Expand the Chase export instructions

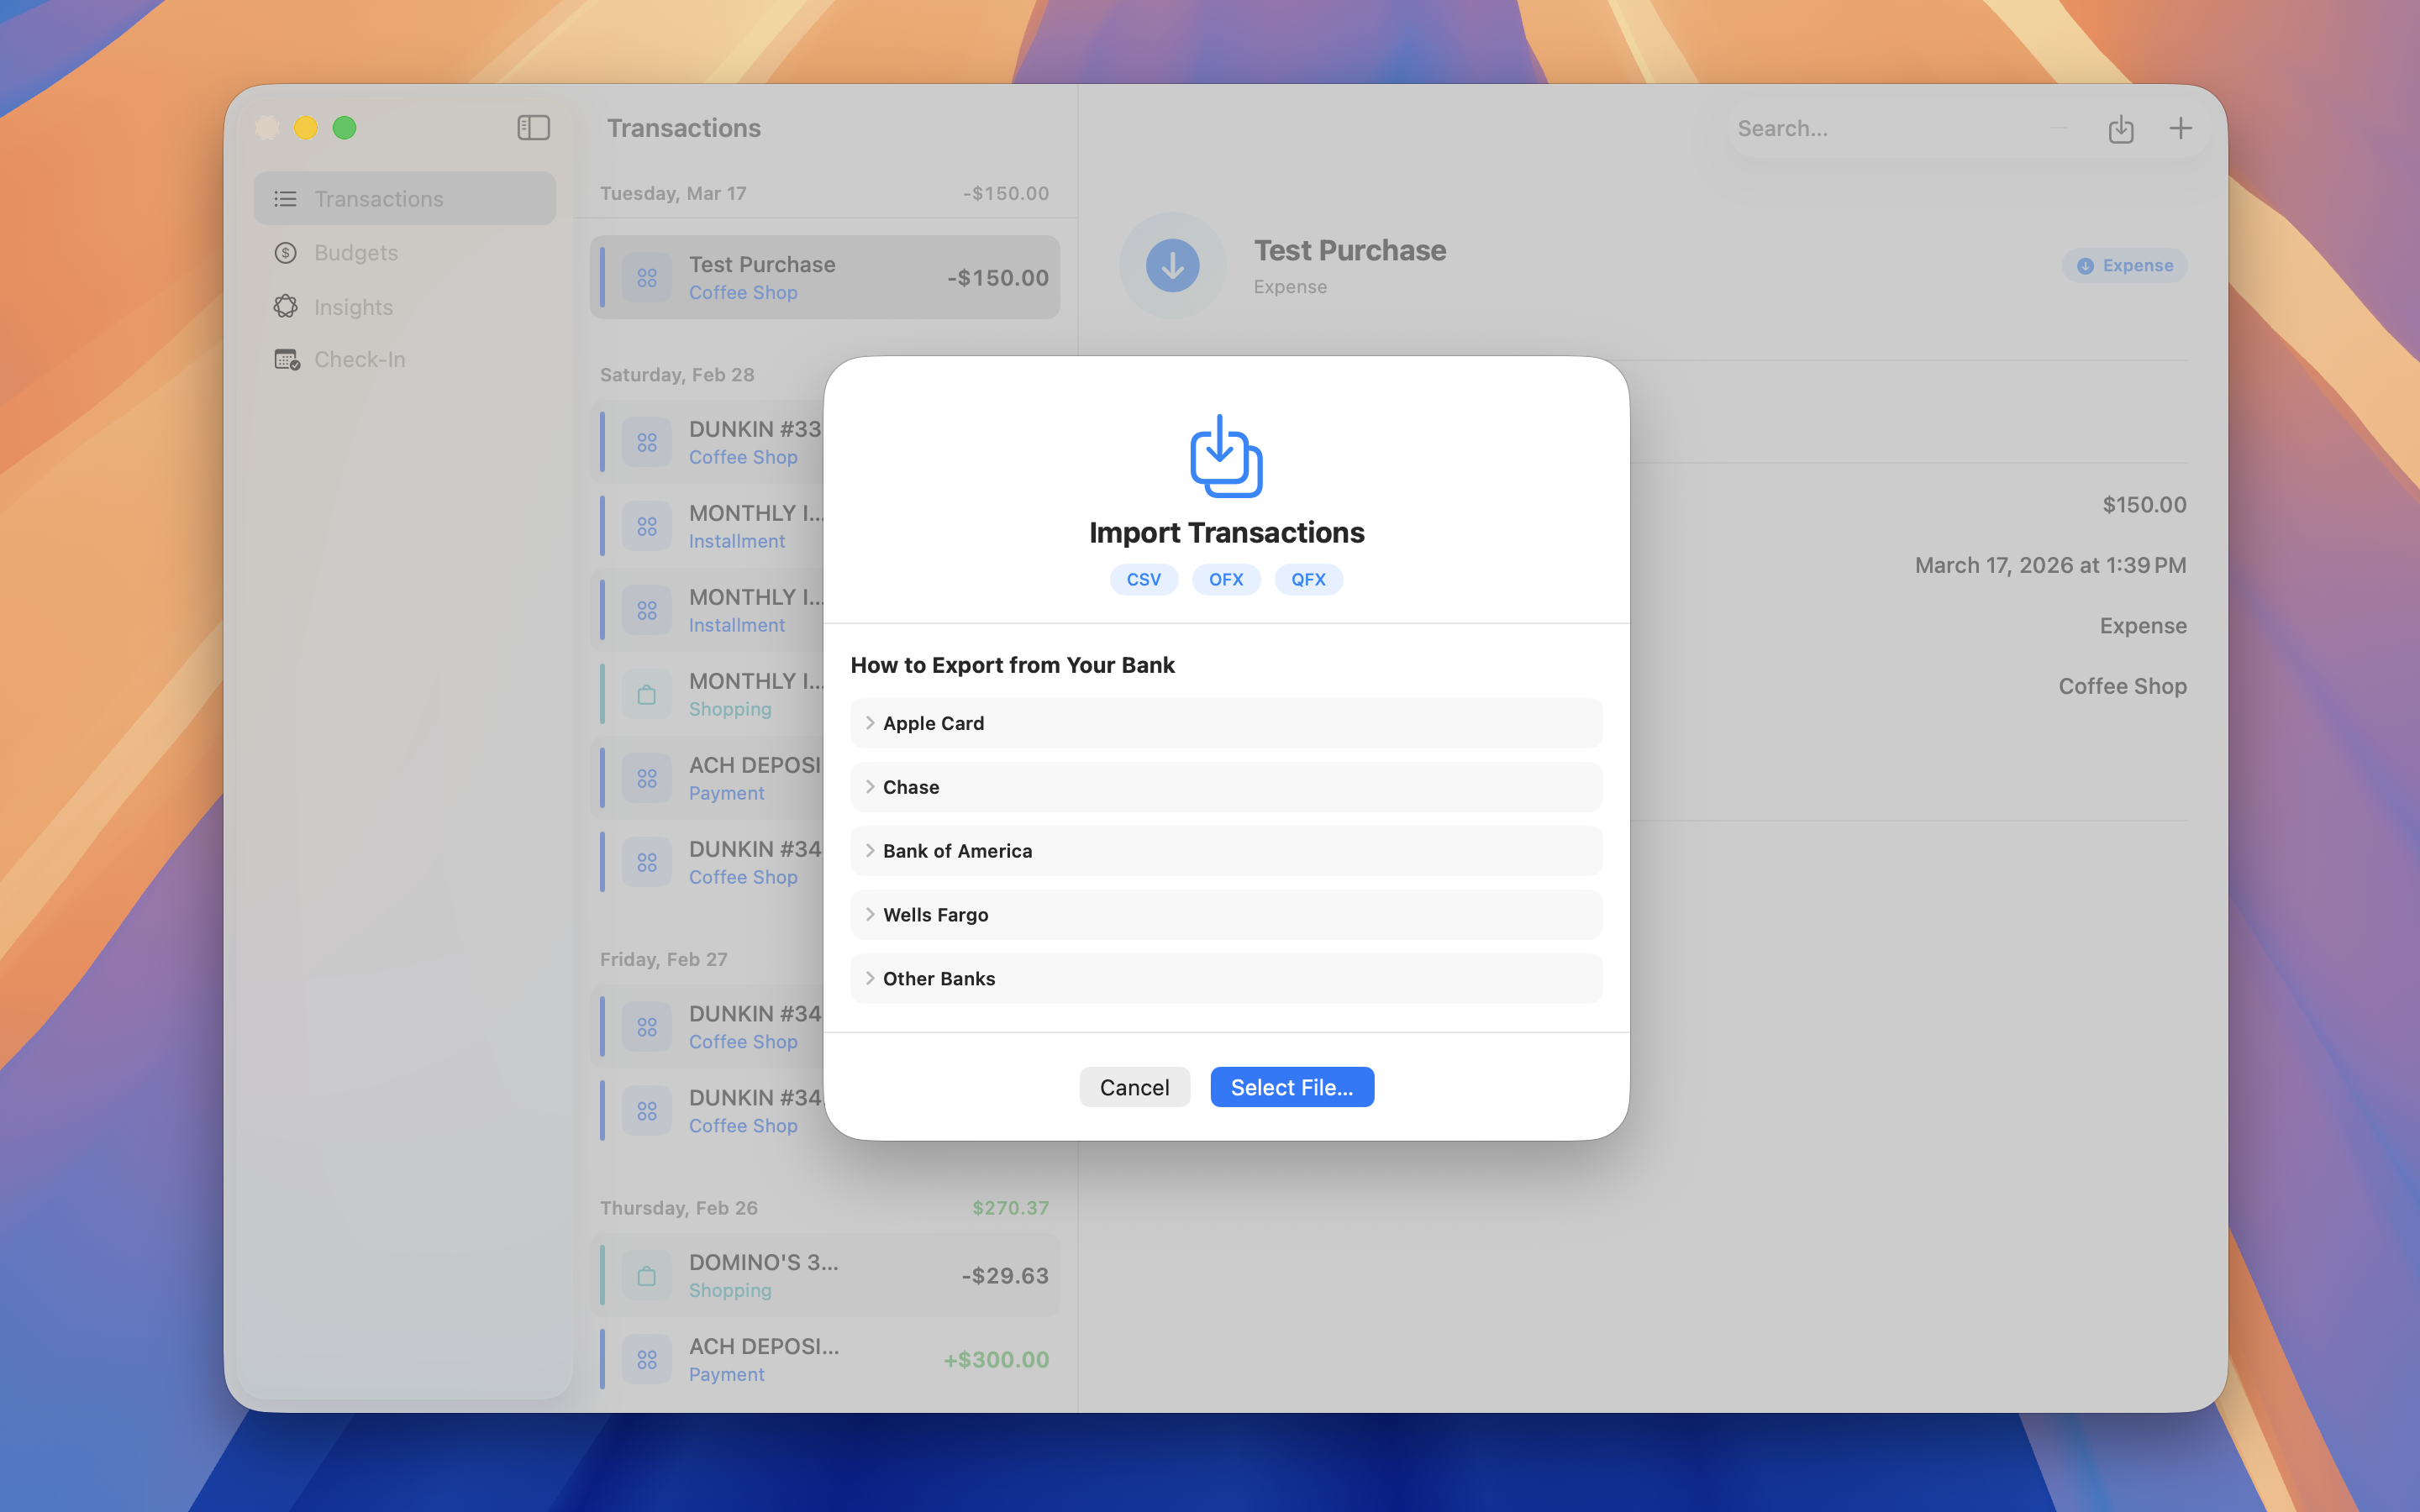pos(1226,787)
